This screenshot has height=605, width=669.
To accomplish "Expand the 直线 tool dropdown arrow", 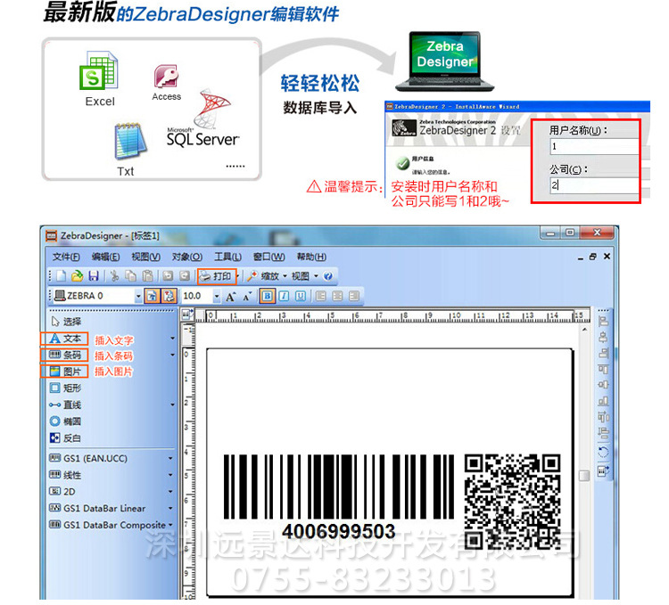I will coord(172,405).
